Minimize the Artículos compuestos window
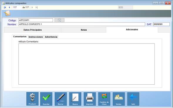Screen dimensions: 173x108 click(x=155, y=3)
